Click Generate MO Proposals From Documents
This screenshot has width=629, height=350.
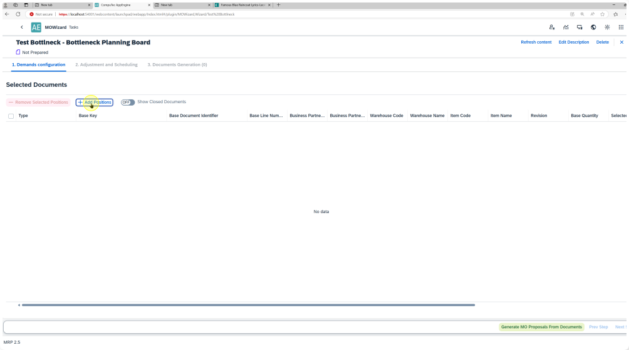pyautogui.click(x=541, y=327)
